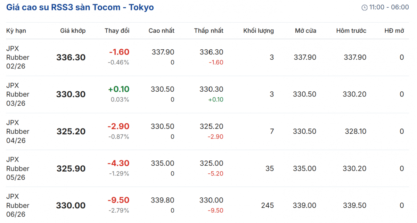Select the JPX Rubber 06/26 contract row
This screenshot has width=417, height=223.
coord(18,205)
